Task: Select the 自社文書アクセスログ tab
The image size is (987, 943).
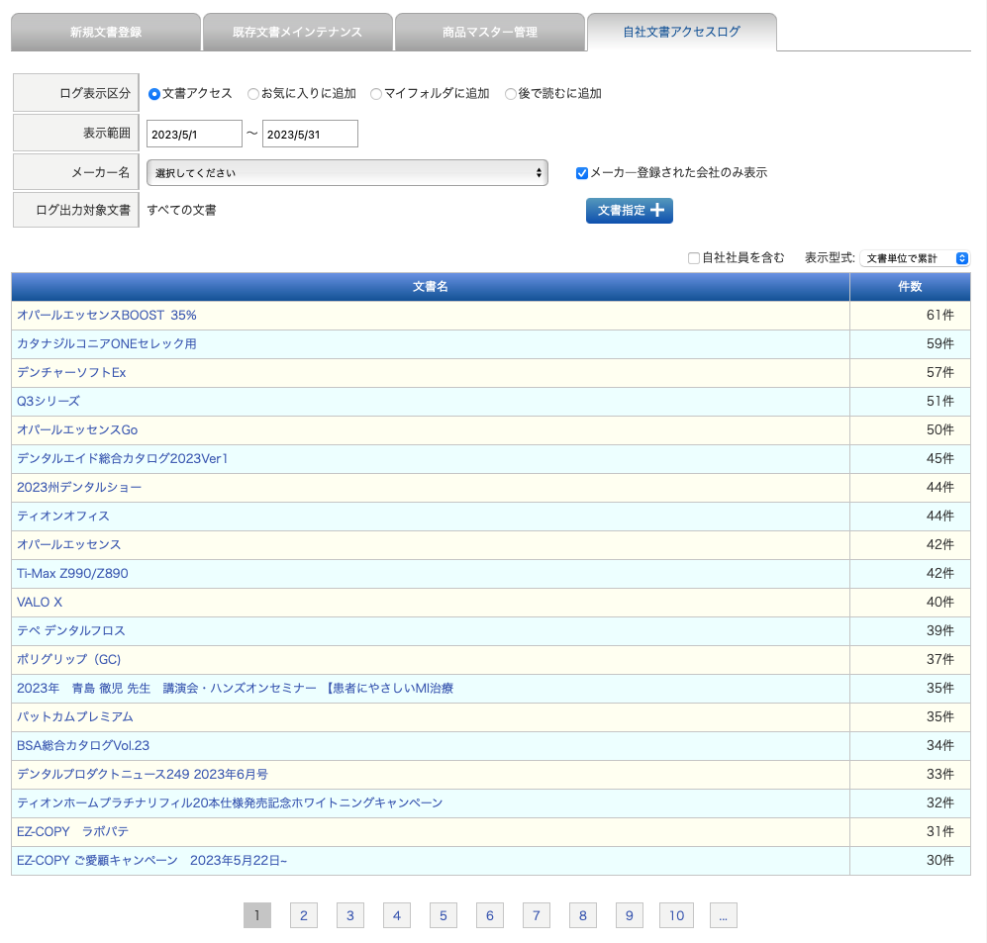Action: coord(682,32)
